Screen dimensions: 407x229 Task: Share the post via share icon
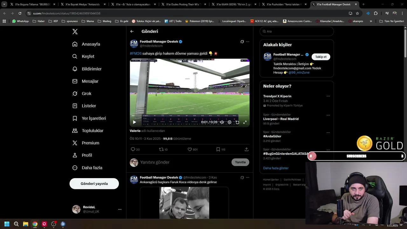[246, 149]
